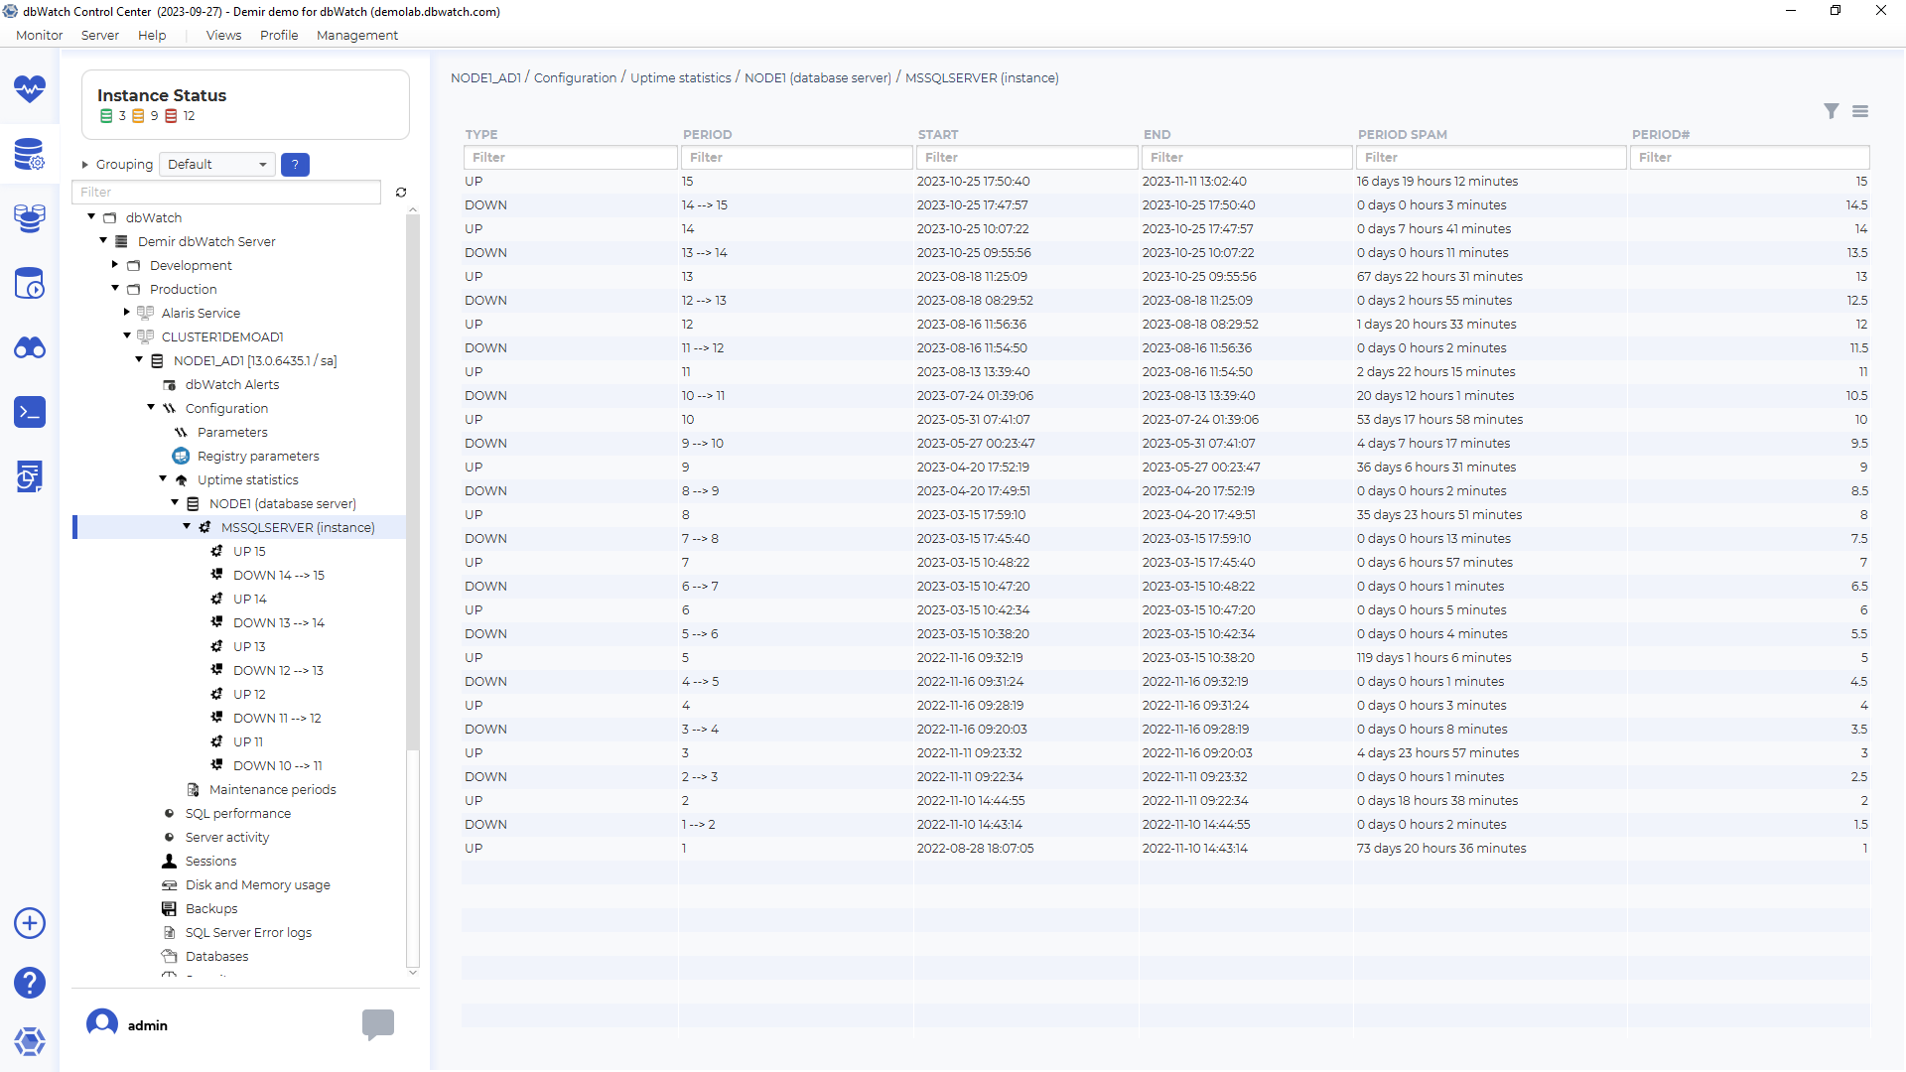Image resolution: width=1906 pixels, height=1072 pixels.
Task: Expand the Grouping section arrow
Action: [x=85, y=165]
